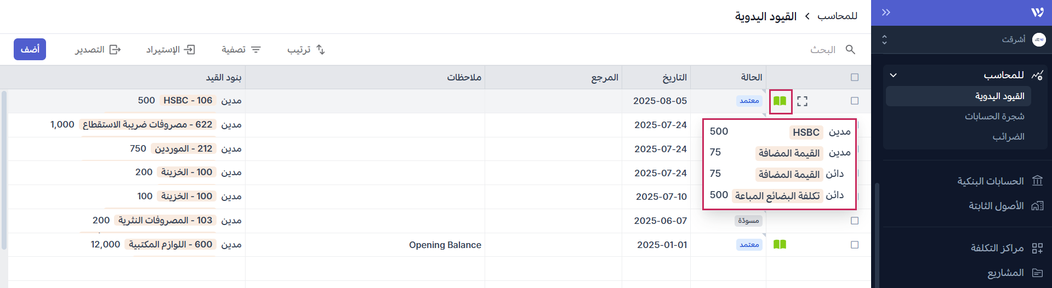Click the table's vertical scrollbar on the left
This screenshot has height=288, width=1052.
tap(4, 170)
